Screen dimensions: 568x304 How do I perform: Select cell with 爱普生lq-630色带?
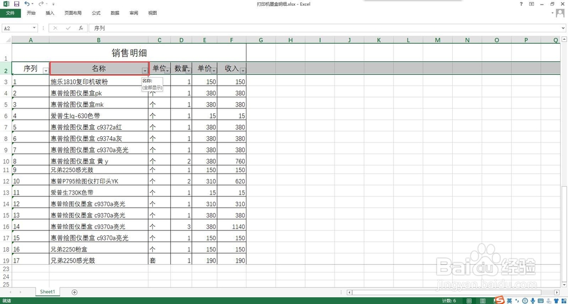pos(98,116)
